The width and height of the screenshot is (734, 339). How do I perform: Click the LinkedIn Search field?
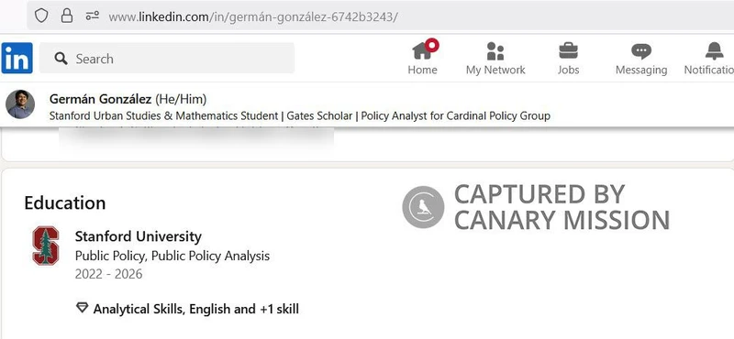pyautogui.click(x=167, y=58)
